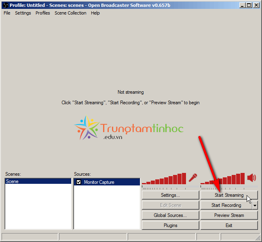This screenshot has height=242, width=262.
Task: Click empty Sources list area
Action: click(x=107, y=207)
